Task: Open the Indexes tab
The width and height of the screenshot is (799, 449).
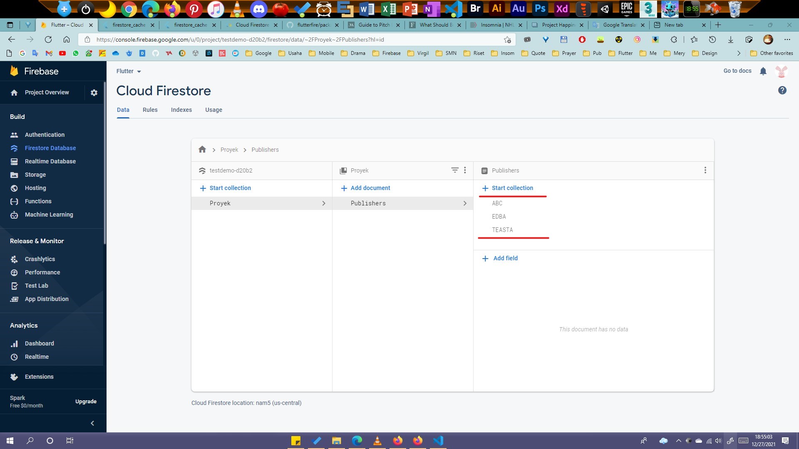Action: 181,110
